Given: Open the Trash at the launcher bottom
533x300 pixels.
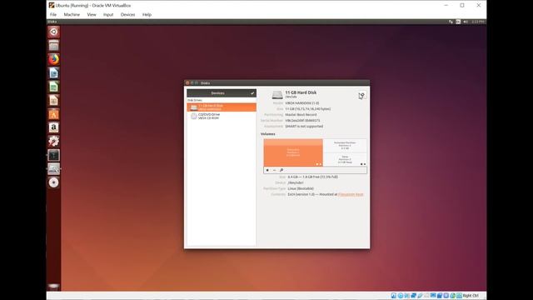Looking at the screenshot, I should (x=53, y=286).
